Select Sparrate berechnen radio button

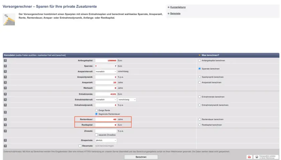[199, 69]
